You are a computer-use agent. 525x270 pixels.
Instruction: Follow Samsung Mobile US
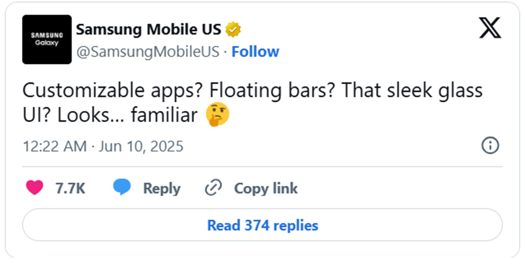(x=255, y=51)
